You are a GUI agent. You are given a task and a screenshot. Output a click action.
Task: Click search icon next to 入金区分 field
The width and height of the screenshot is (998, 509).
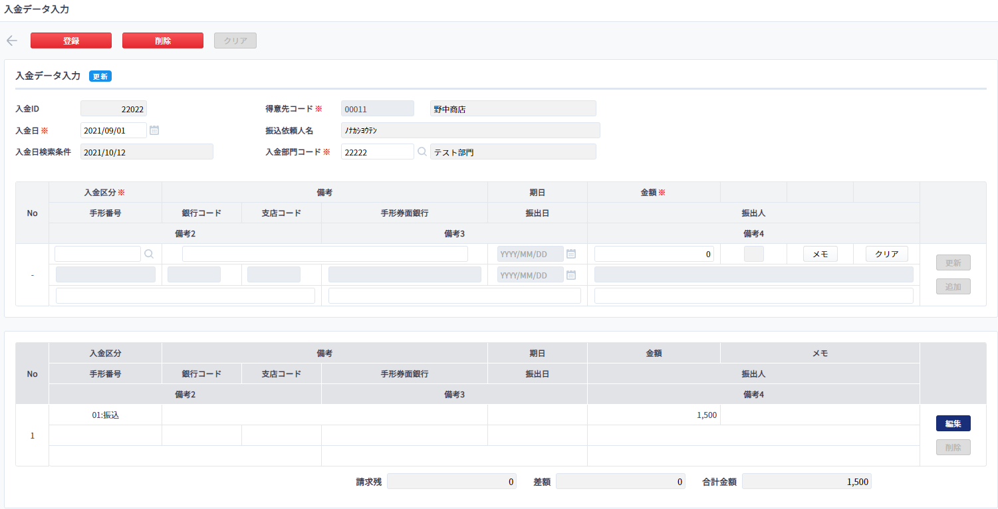pos(149,253)
